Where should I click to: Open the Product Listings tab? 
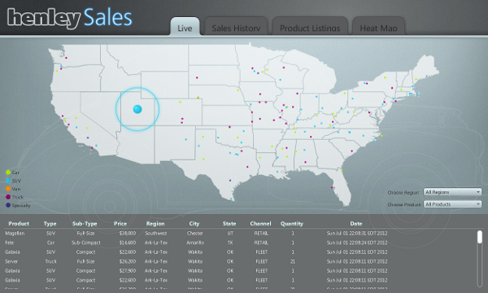pos(310,27)
